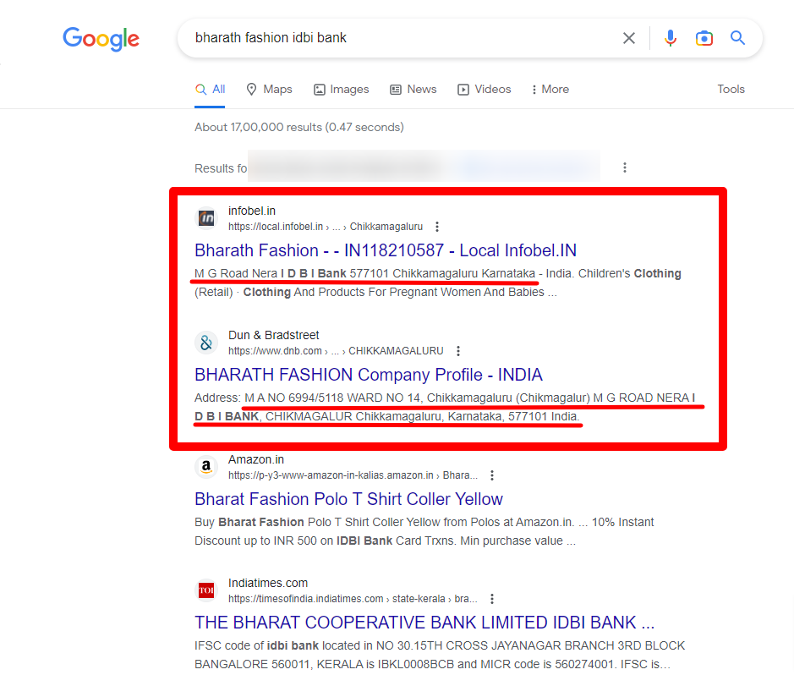This screenshot has height=686, width=794.
Task: Switch to the Maps tab
Action: (x=269, y=90)
